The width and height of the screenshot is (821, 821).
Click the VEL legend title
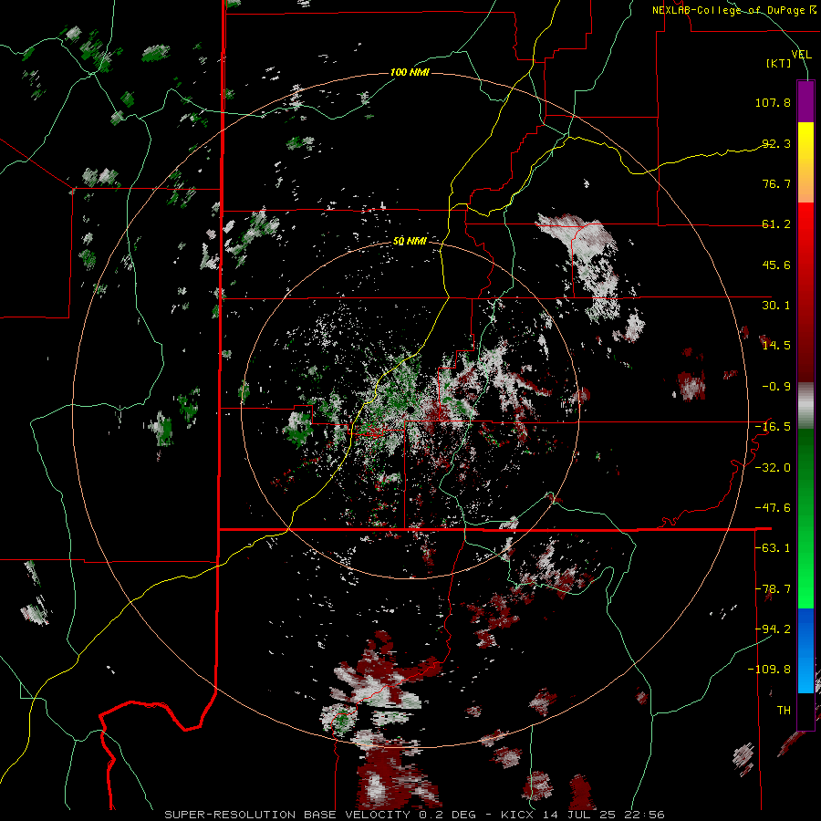pos(801,54)
